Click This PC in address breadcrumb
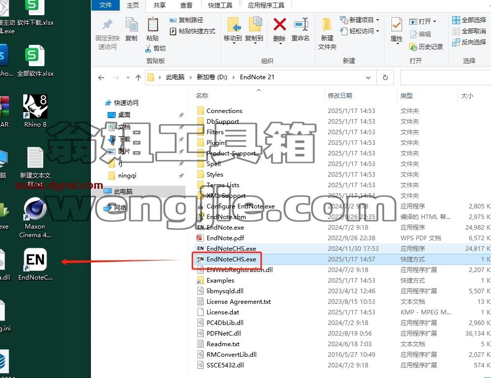The height and width of the screenshot is (378, 491). [175, 77]
